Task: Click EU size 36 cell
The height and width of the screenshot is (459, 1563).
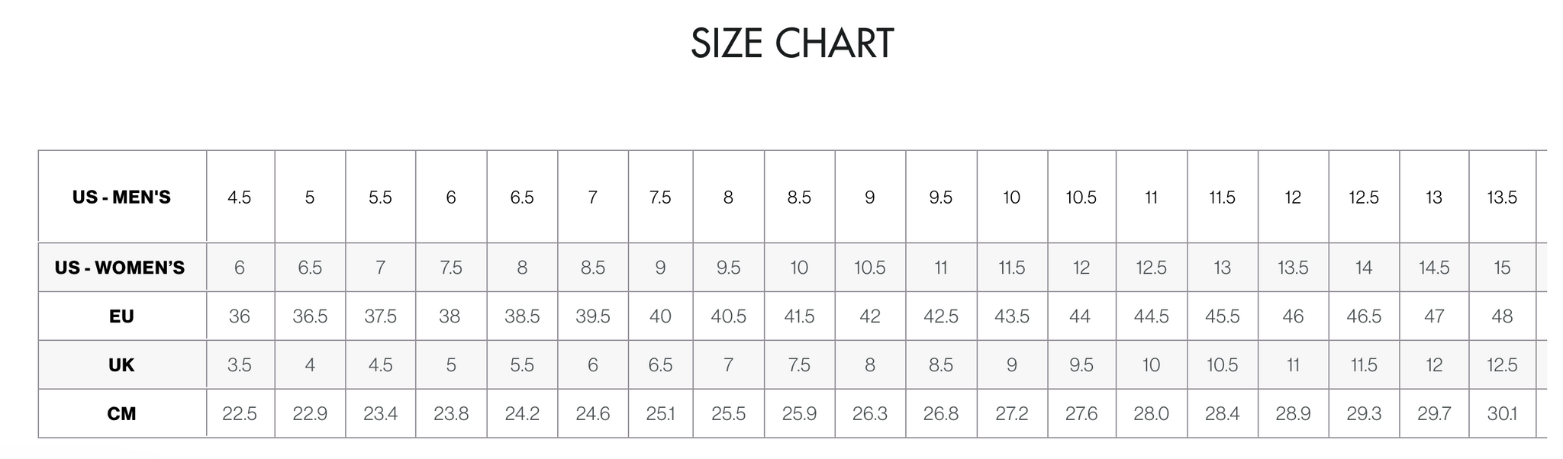Action: 240,316
